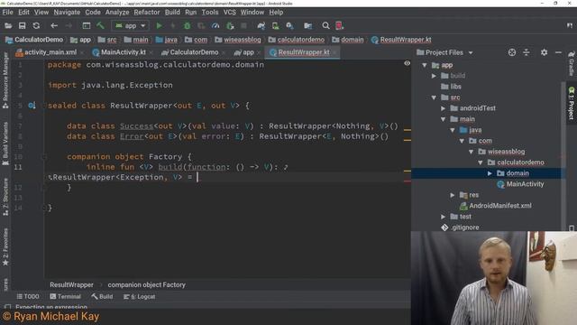This screenshot has height=325, width=577.
Task: Collapse the src folder in the tree
Action: tap(434, 97)
